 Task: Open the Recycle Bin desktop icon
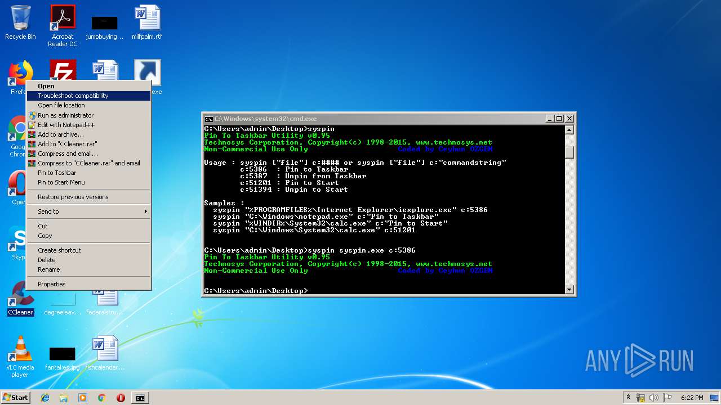pos(20,22)
